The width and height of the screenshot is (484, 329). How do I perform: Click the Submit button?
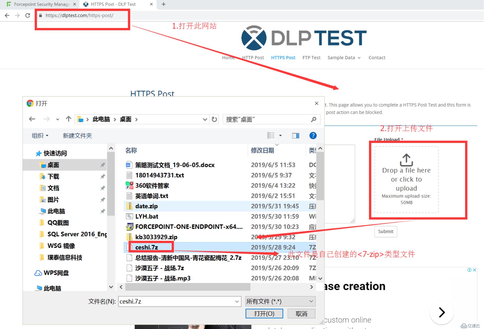(386, 231)
